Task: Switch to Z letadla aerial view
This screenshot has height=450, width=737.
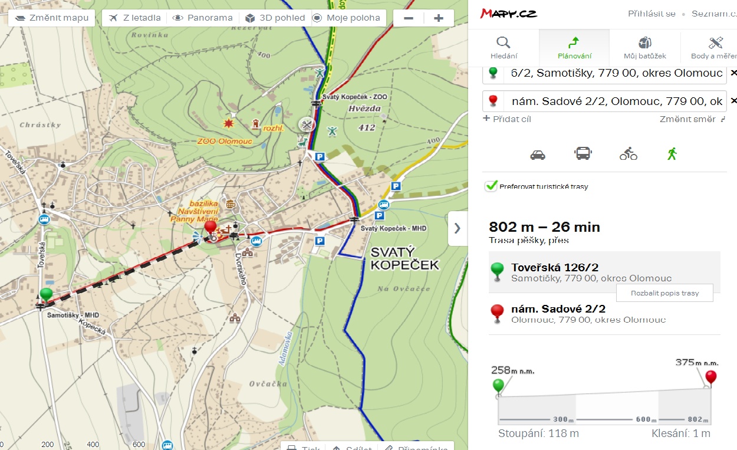Action: (135, 18)
